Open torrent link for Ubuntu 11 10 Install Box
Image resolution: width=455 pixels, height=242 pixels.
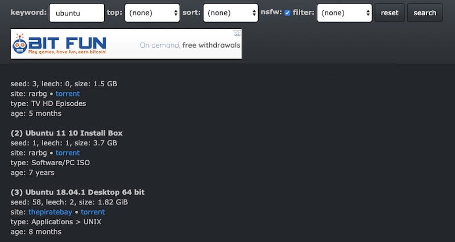(68, 153)
